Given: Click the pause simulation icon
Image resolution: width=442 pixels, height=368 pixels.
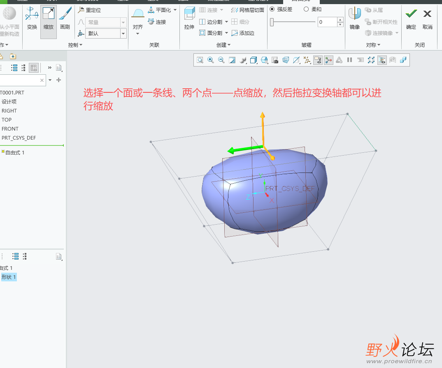Looking at the screenshot, I should (350, 60).
